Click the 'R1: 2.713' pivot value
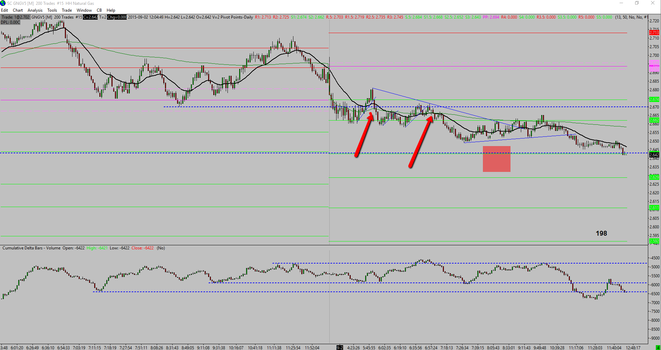This screenshot has width=661, height=350. coord(263,17)
